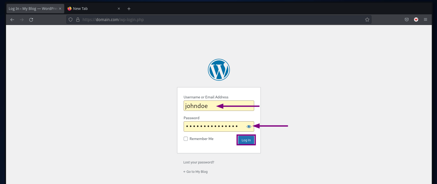The image size is (437, 184).
Task: Show the password with the eye icon
Action: 249,126
